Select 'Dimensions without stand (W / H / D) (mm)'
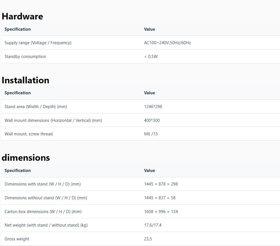 (46, 198)
